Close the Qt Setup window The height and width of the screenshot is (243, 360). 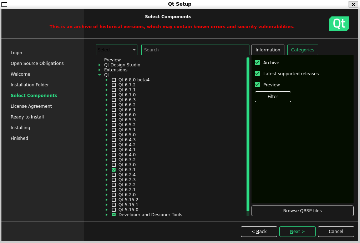coord(353,4)
